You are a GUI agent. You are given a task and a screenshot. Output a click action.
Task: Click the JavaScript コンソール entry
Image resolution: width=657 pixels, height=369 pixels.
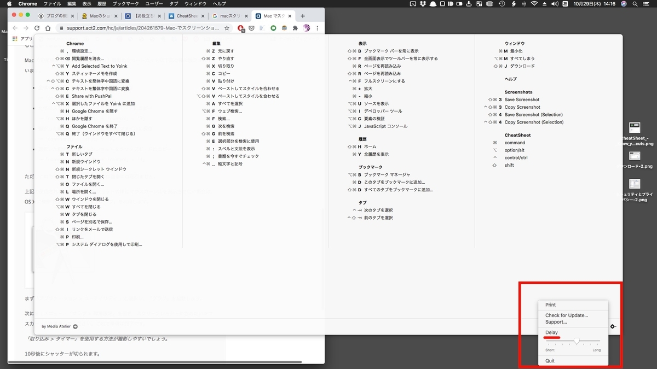click(x=385, y=126)
